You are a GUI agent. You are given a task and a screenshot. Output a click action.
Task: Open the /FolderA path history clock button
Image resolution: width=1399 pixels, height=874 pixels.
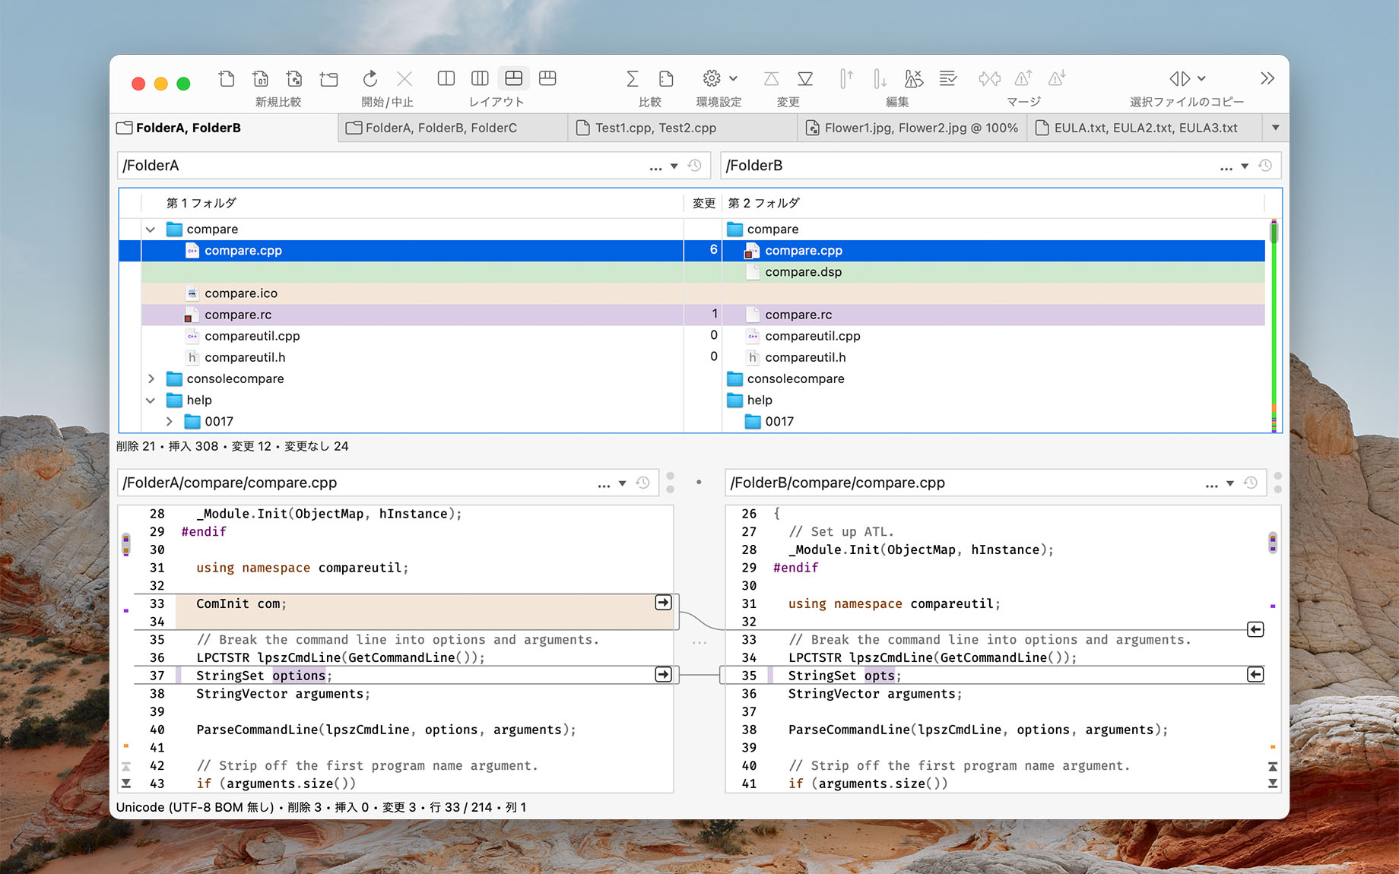click(693, 165)
